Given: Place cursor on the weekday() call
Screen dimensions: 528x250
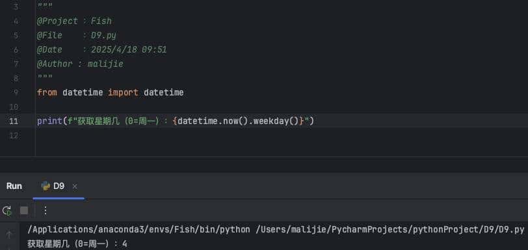Looking at the screenshot, I should [276, 121].
